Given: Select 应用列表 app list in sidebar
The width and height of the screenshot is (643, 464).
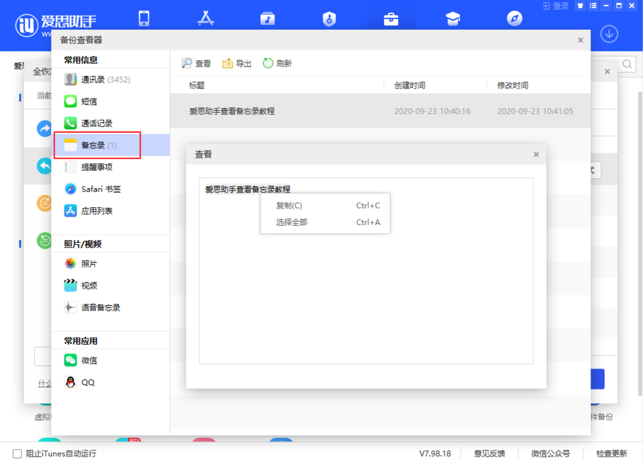Looking at the screenshot, I should (x=111, y=211).
